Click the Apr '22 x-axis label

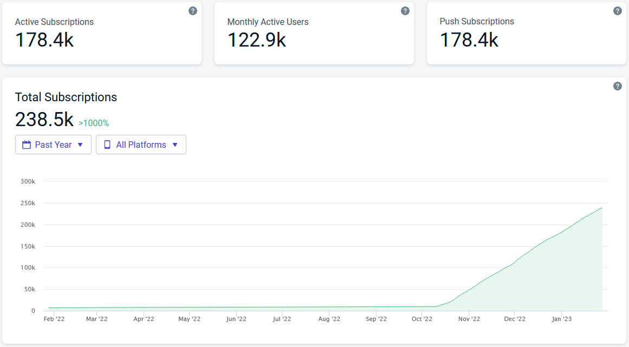(x=144, y=319)
